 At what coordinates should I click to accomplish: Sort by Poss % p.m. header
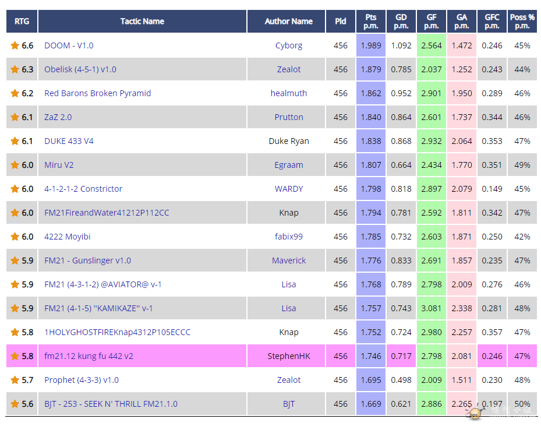coord(522,22)
